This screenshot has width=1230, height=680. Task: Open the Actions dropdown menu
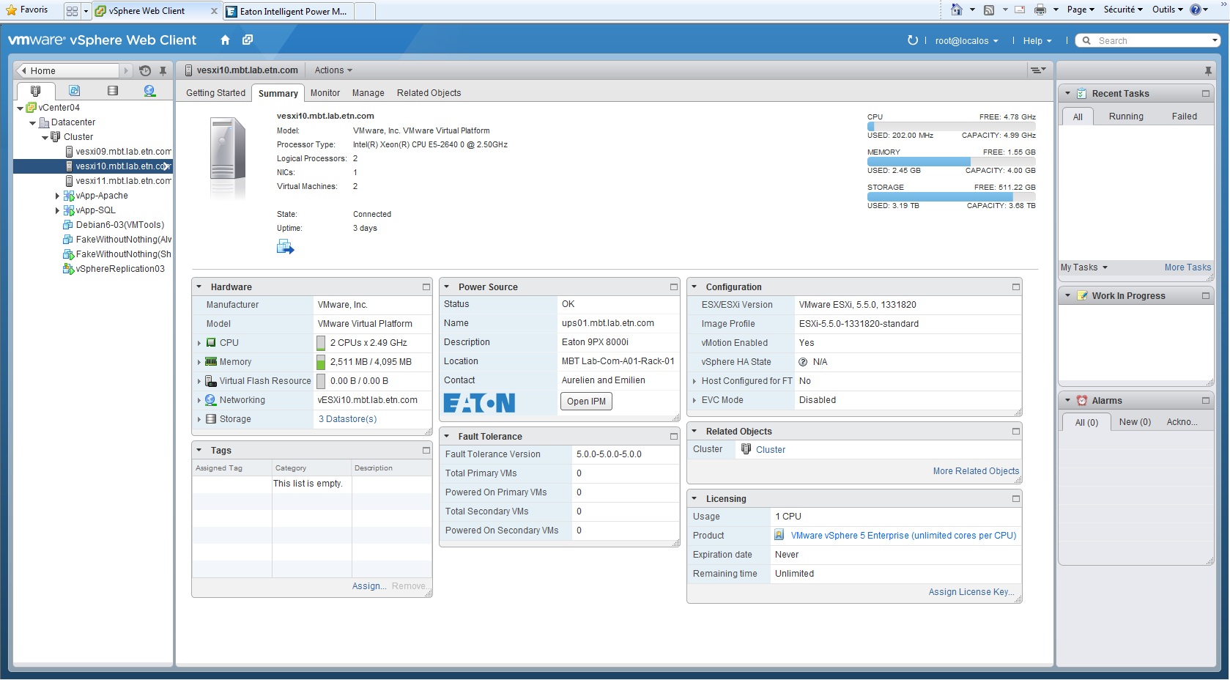click(x=333, y=70)
